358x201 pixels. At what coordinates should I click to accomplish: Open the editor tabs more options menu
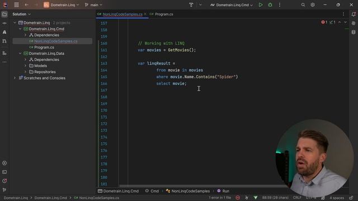click(x=343, y=14)
